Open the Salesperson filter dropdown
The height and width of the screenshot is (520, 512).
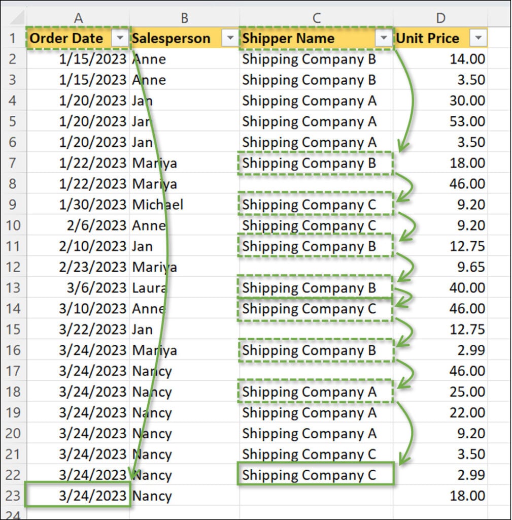(230, 39)
